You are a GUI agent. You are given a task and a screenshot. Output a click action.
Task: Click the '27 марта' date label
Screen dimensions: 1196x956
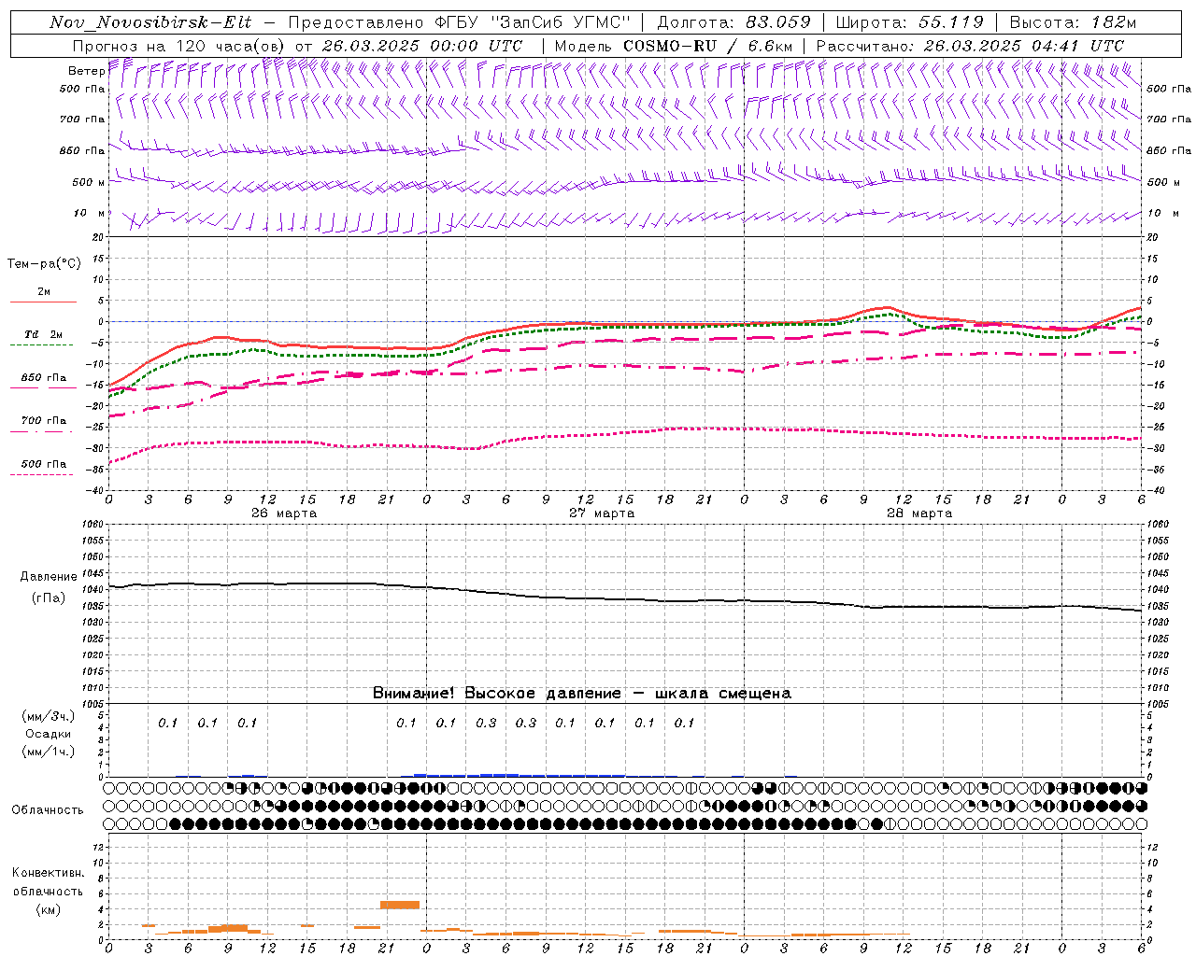[602, 513]
